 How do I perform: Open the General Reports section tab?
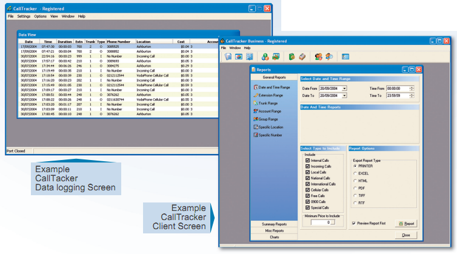pyautogui.click(x=274, y=77)
